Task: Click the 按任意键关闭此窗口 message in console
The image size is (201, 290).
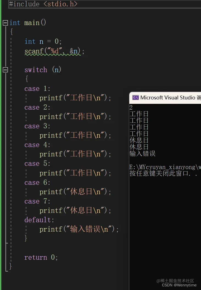Action: click(163, 174)
